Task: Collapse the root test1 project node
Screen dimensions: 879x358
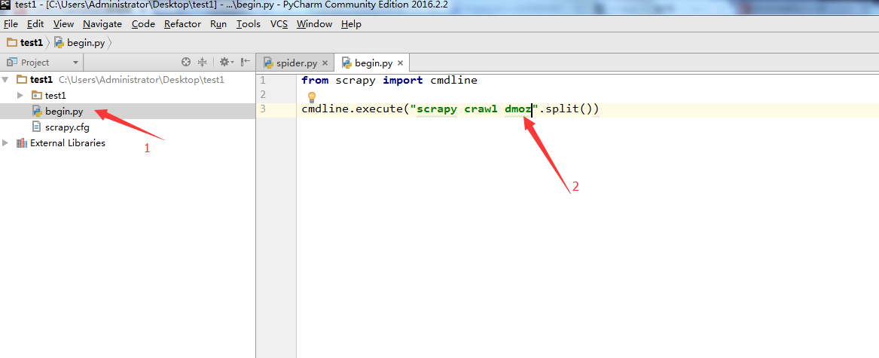Action: [x=5, y=80]
